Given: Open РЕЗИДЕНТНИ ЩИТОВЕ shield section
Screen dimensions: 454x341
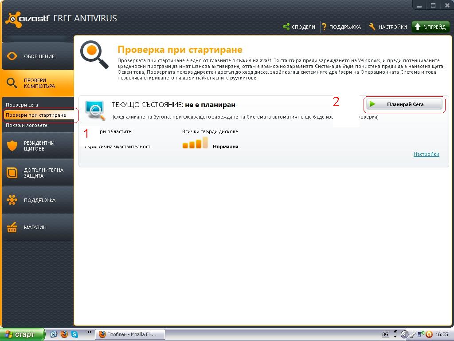Looking at the screenshot, I should 38,146.
